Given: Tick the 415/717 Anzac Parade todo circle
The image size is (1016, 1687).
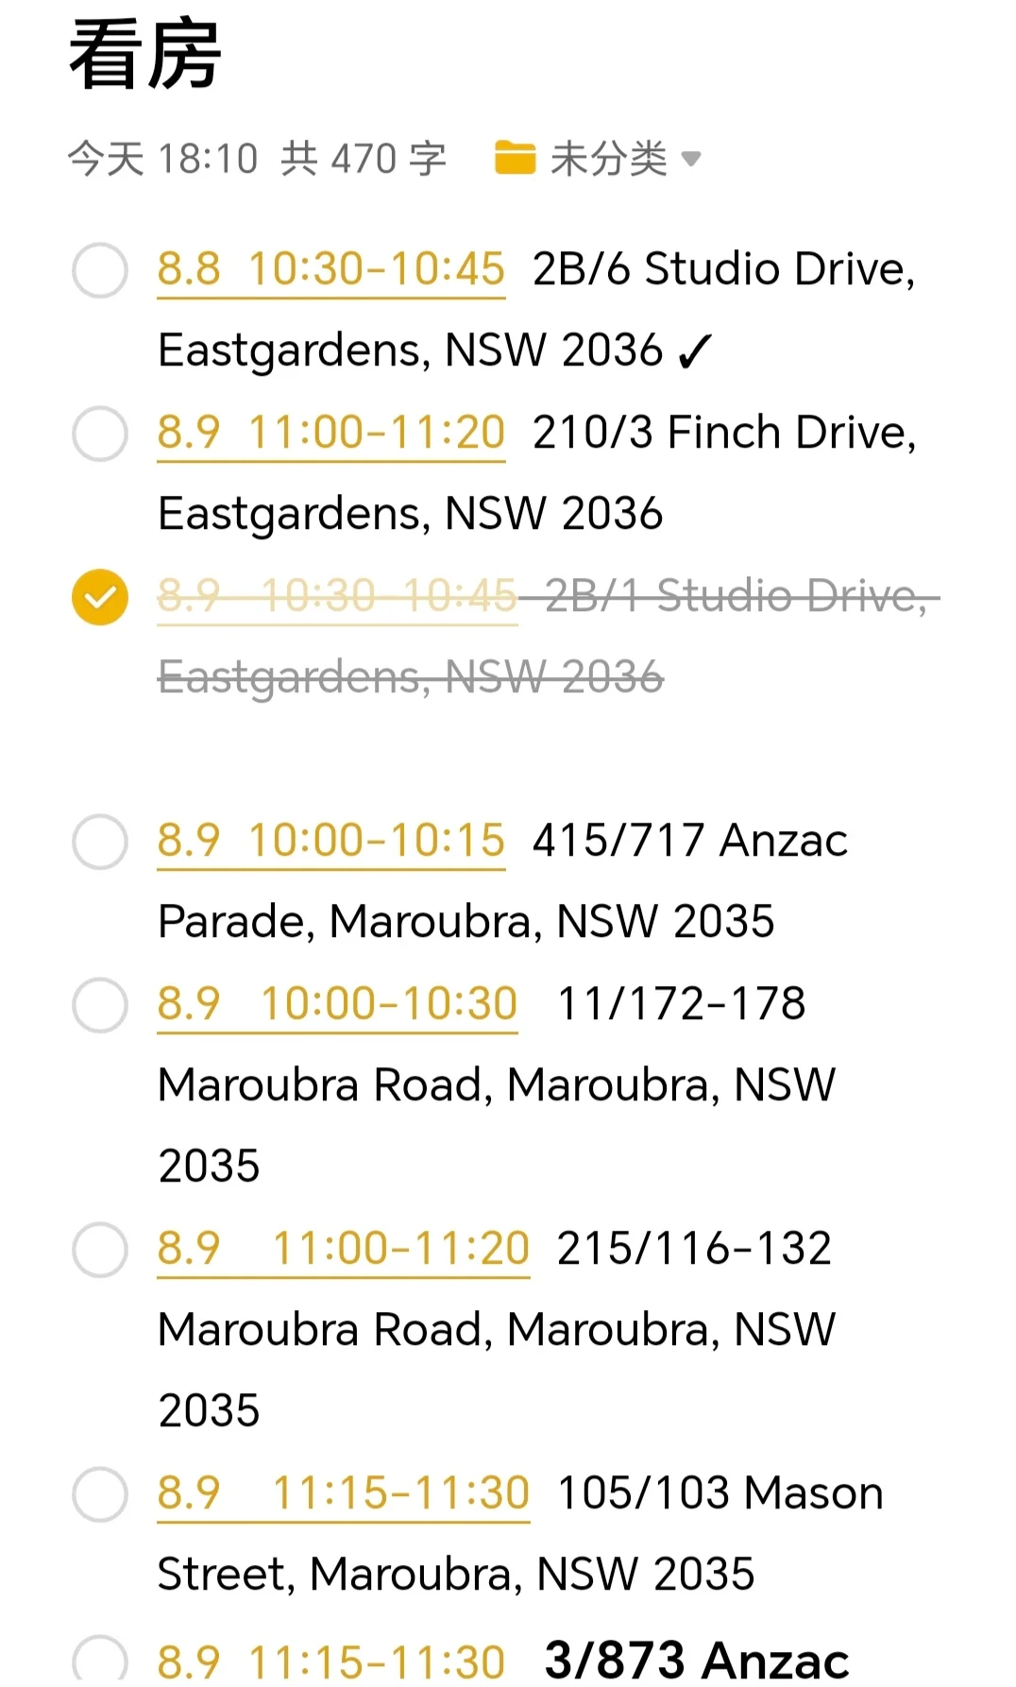Looking at the screenshot, I should (x=100, y=842).
